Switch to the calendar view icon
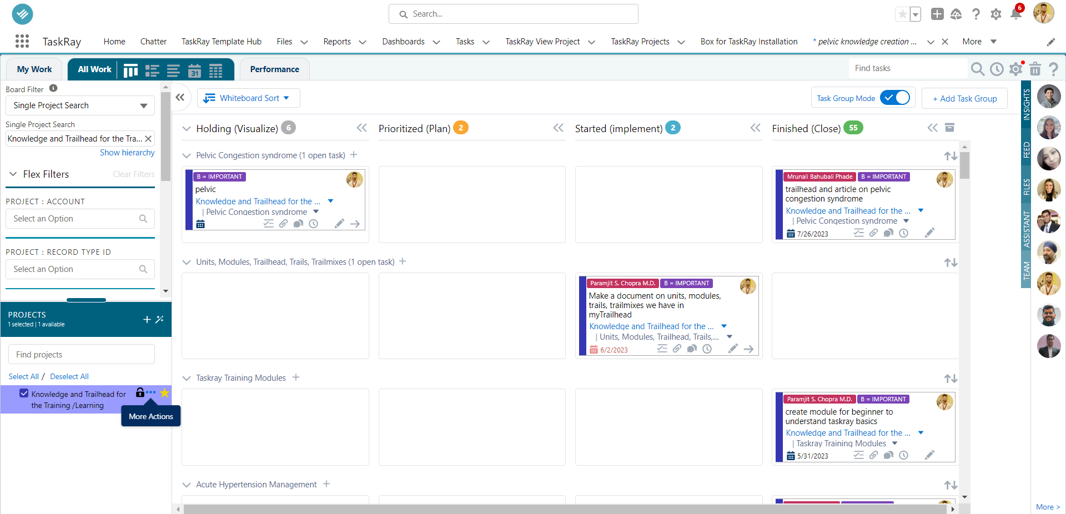The height and width of the screenshot is (514, 1066). pos(194,70)
